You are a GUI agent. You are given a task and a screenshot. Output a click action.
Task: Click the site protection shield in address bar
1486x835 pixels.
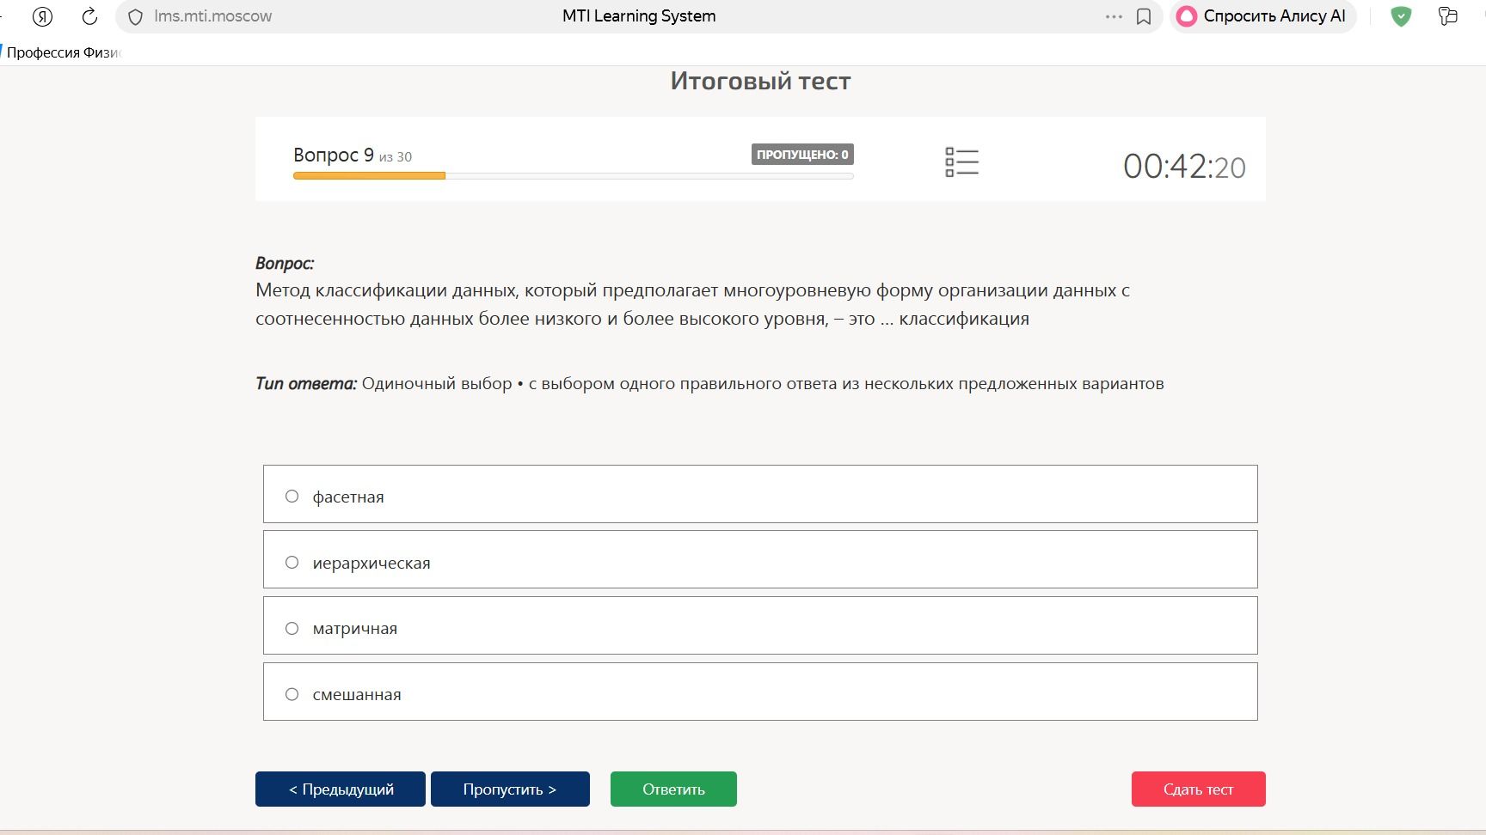(135, 16)
